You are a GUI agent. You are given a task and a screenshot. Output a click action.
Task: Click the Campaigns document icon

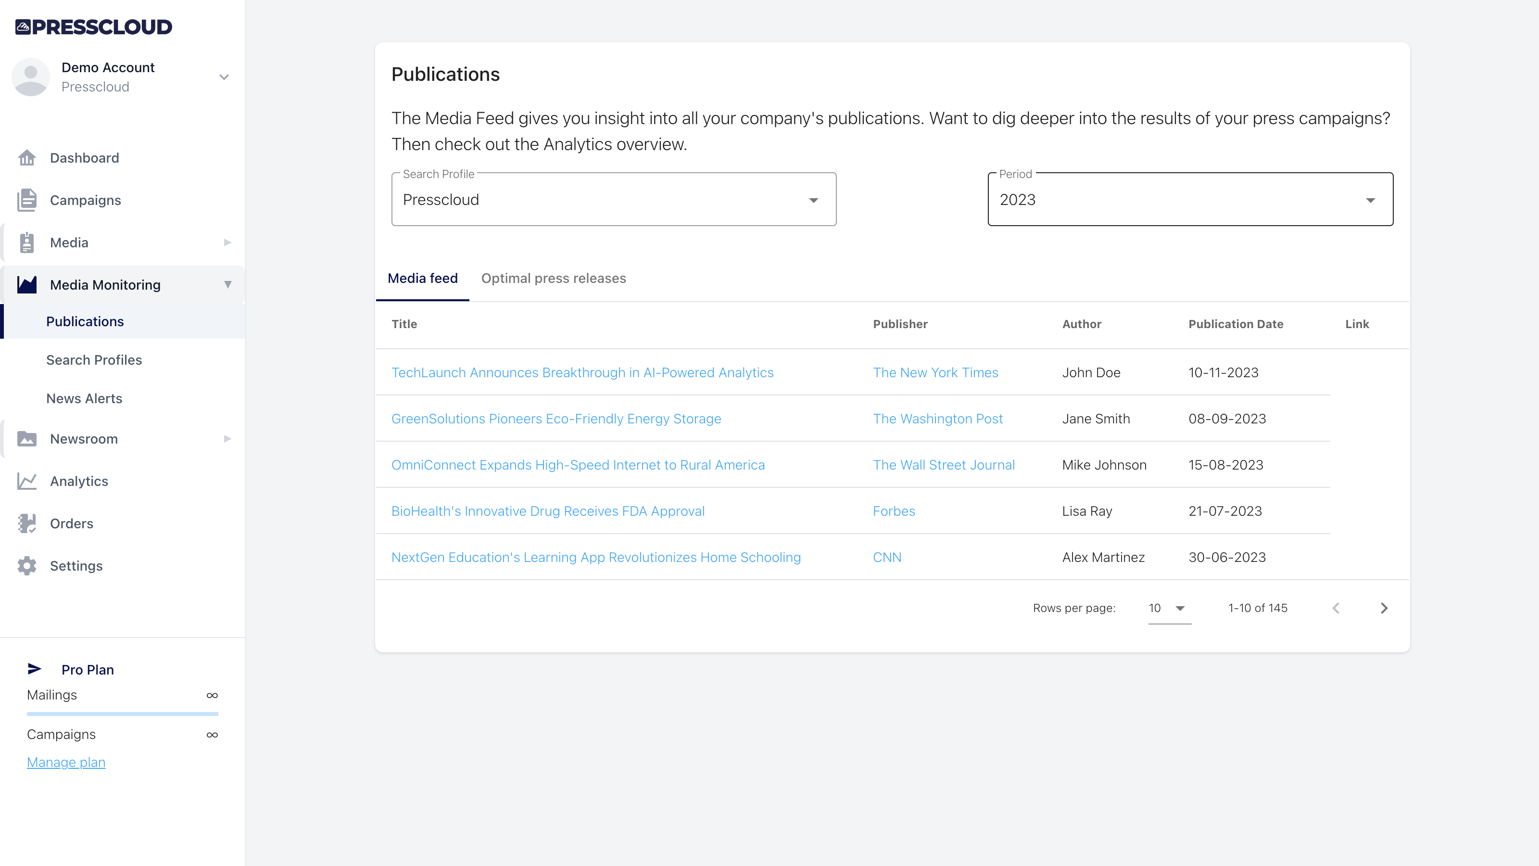click(x=27, y=200)
